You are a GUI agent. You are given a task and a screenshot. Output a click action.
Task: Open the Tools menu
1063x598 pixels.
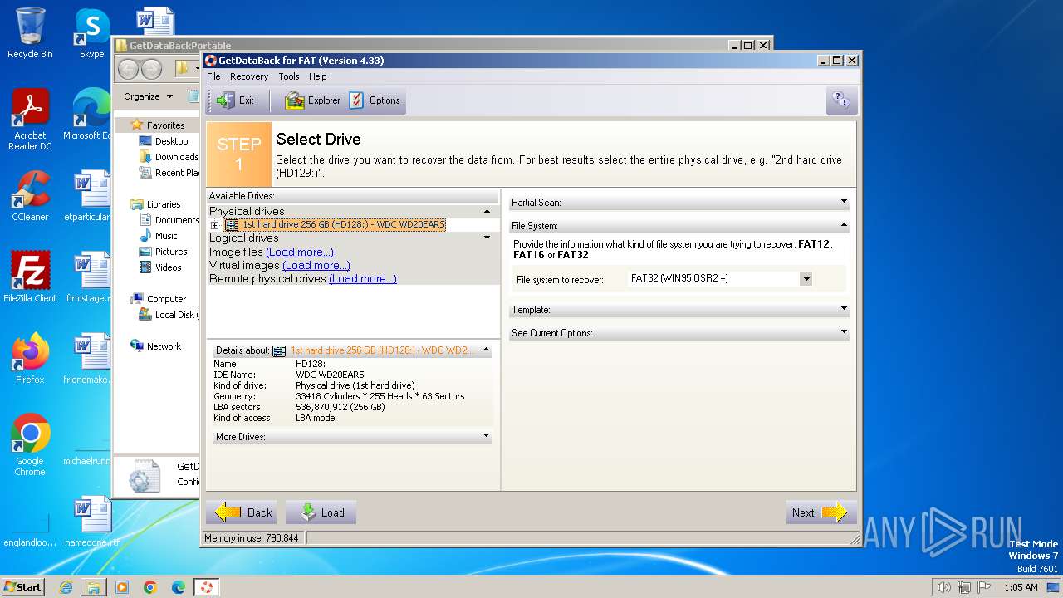(x=289, y=76)
